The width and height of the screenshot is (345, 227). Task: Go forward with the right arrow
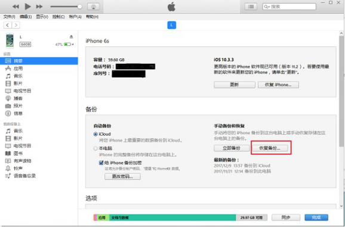pos(16,25)
